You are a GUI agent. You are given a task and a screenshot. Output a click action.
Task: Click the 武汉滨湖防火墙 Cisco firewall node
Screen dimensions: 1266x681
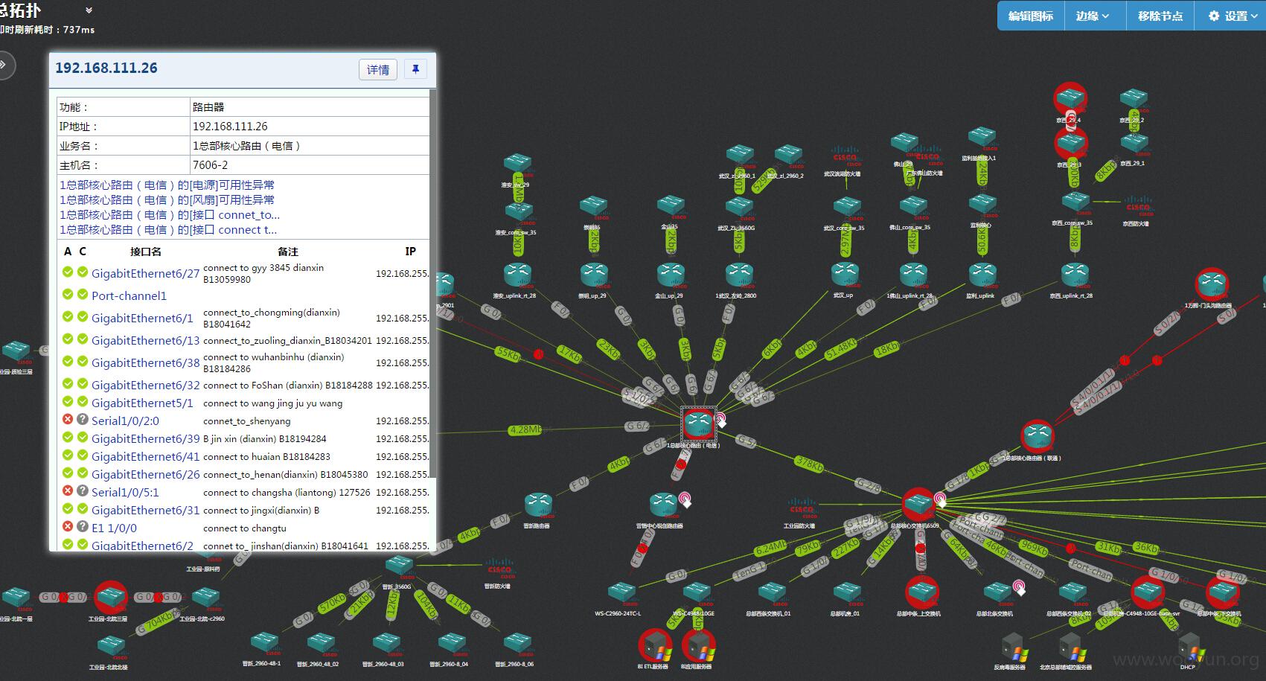845,156
